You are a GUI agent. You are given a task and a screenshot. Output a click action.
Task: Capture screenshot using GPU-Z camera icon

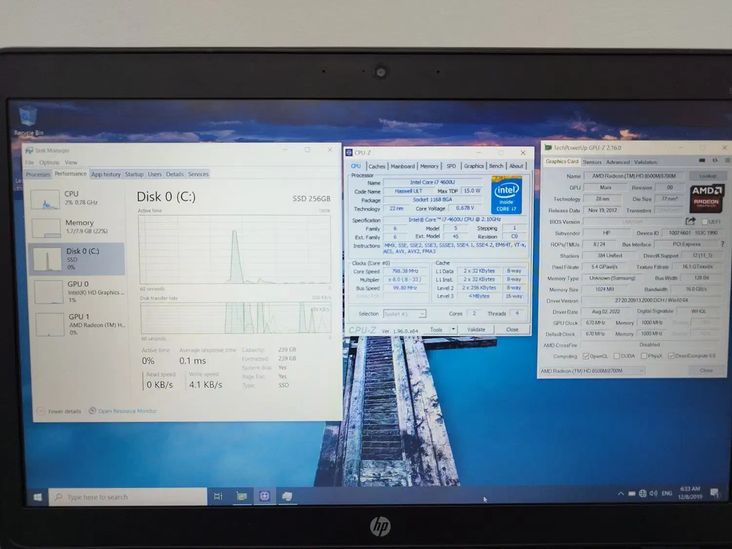tap(701, 160)
